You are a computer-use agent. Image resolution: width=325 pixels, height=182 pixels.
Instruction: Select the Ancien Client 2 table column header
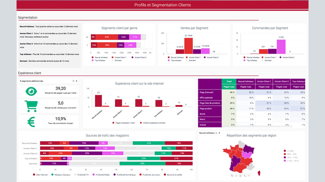pos(281,81)
